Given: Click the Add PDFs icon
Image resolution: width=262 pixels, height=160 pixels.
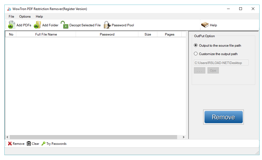Looking at the screenshot, I should click(11, 25).
